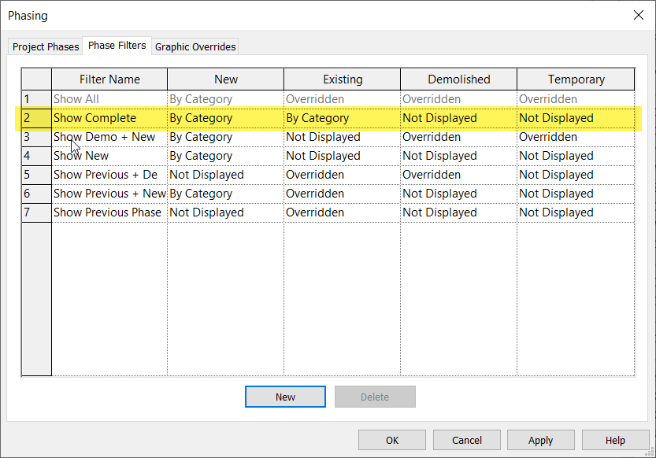Select the Overridden cell in Show All row
The width and height of the screenshot is (656, 458).
(x=342, y=98)
